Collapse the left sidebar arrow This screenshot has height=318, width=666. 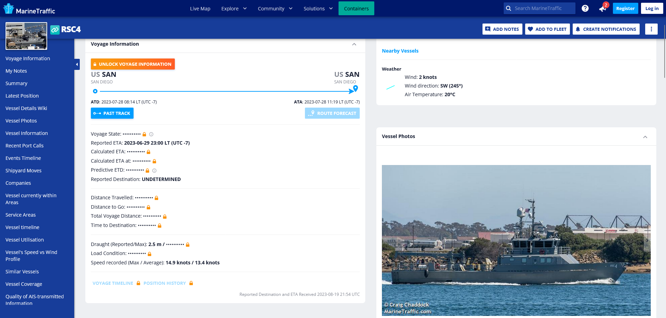[x=77, y=64]
